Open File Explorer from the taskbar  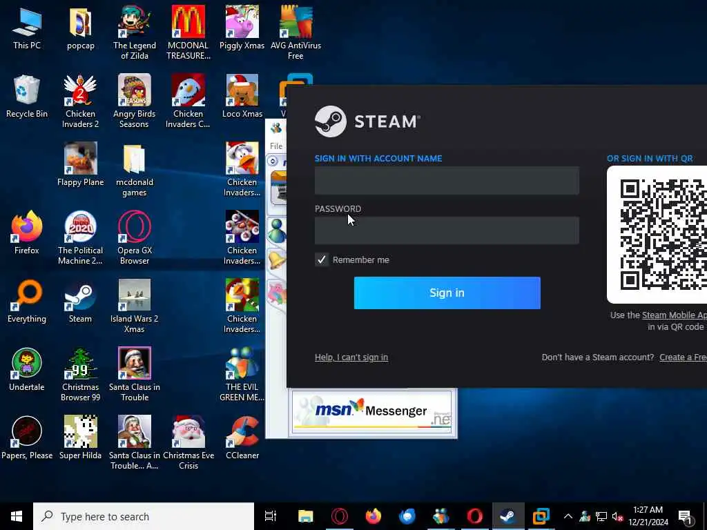[x=305, y=516]
